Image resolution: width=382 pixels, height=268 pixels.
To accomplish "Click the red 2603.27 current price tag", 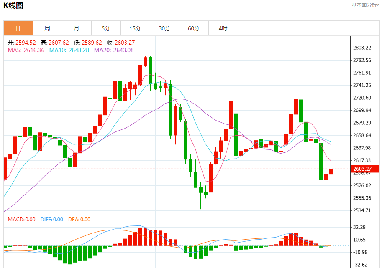I will pyautogui.click(x=365, y=169).
